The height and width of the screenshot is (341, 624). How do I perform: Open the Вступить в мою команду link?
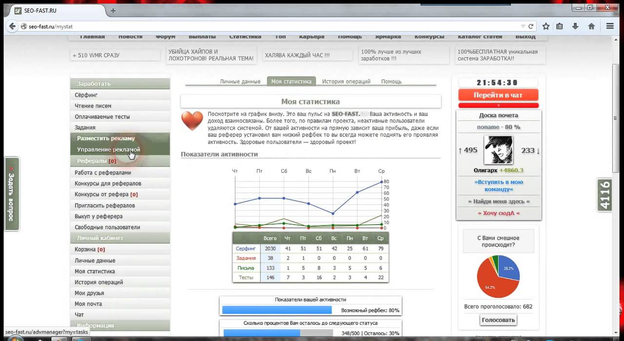click(x=498, y=186)
